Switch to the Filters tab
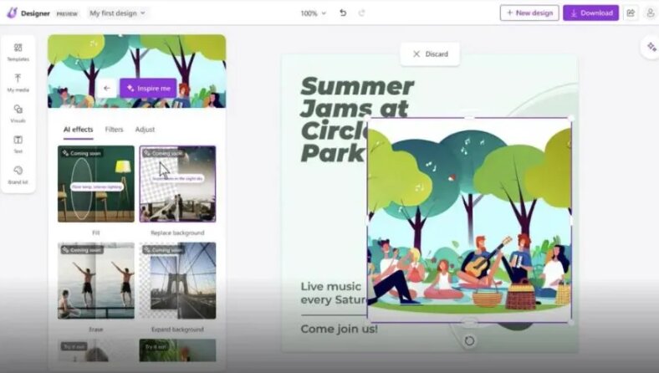 114,130
